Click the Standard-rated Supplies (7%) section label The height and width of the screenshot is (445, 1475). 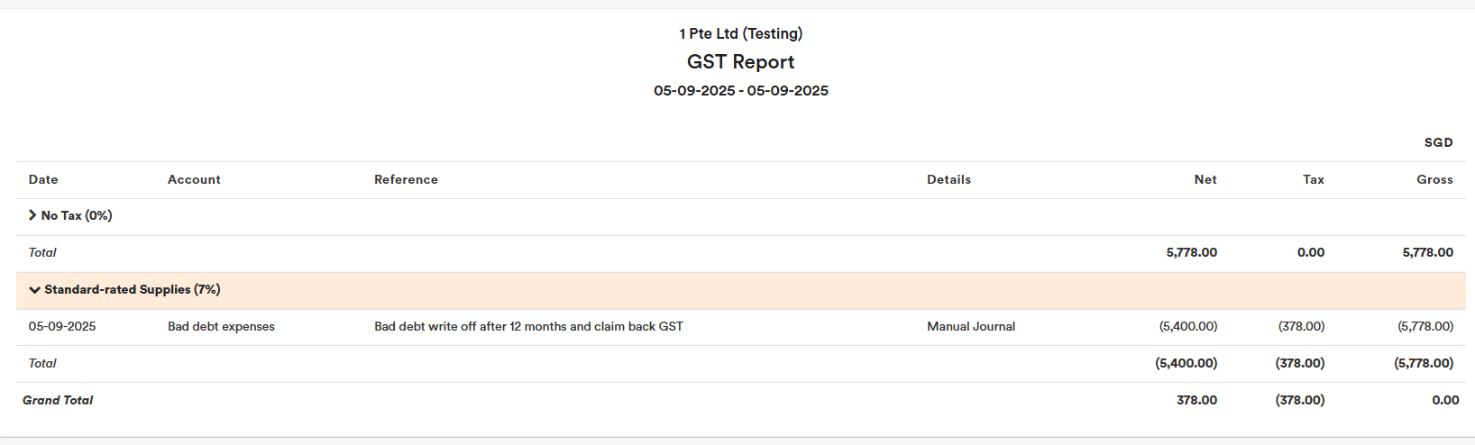[132, 290]
